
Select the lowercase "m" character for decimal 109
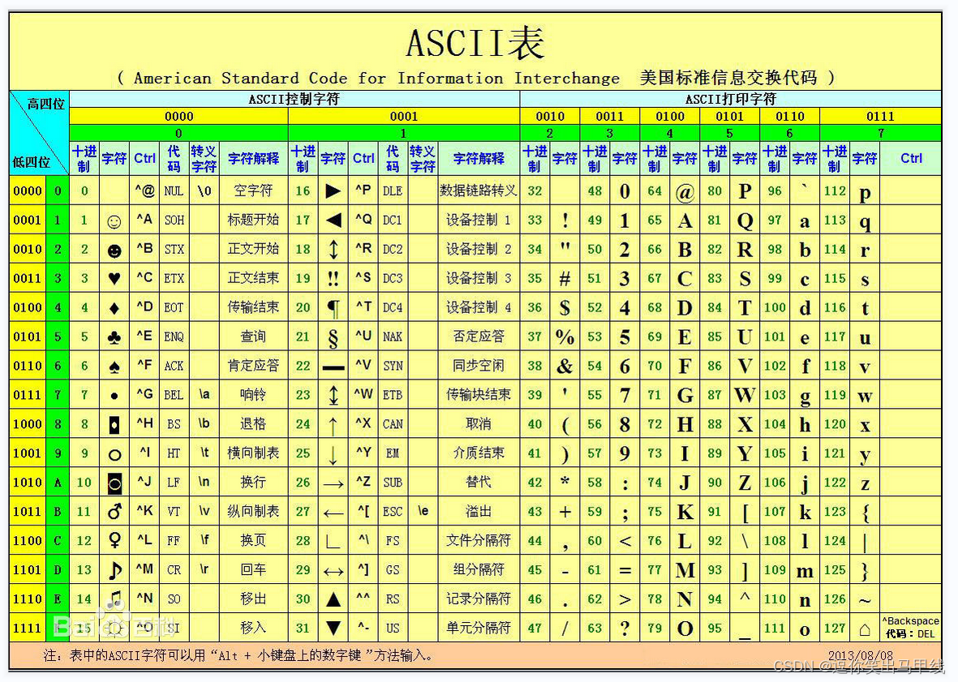coord(805,572)
